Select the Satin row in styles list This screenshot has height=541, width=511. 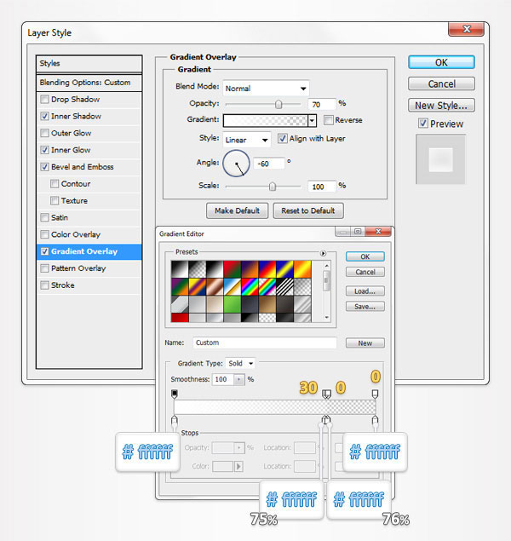tap(89, 218)
